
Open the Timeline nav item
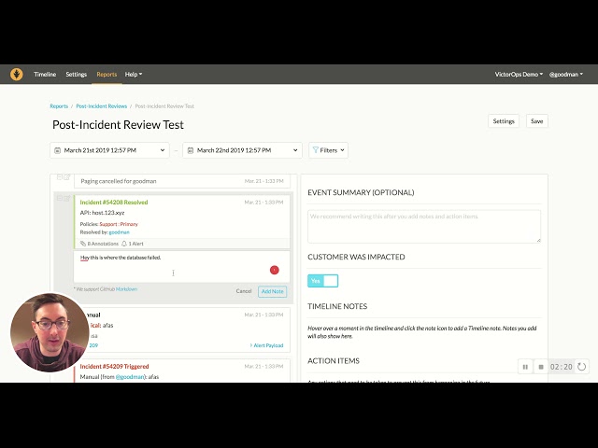click(45, 75)
